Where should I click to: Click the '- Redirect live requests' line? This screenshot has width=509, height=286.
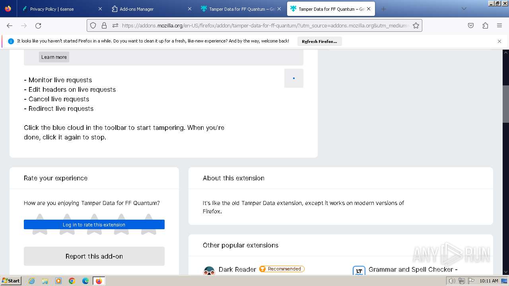[59, 108]
